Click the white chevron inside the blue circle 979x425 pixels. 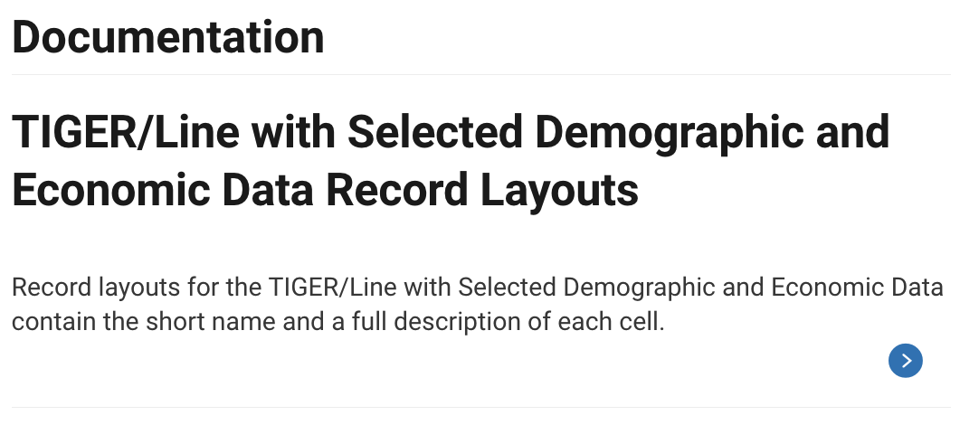(x=906, y=361)
